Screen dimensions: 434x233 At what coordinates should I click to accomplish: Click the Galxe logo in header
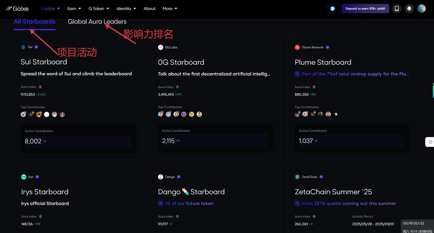coord(17,9)
